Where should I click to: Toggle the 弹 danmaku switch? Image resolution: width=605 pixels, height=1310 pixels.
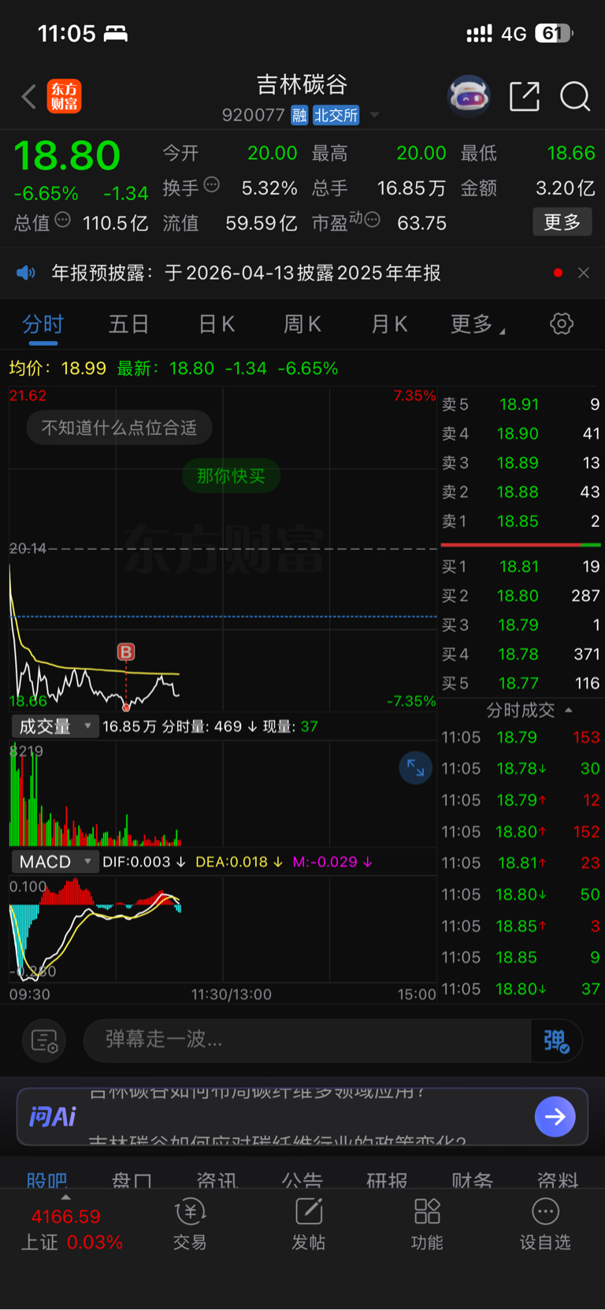[556, 1041]
